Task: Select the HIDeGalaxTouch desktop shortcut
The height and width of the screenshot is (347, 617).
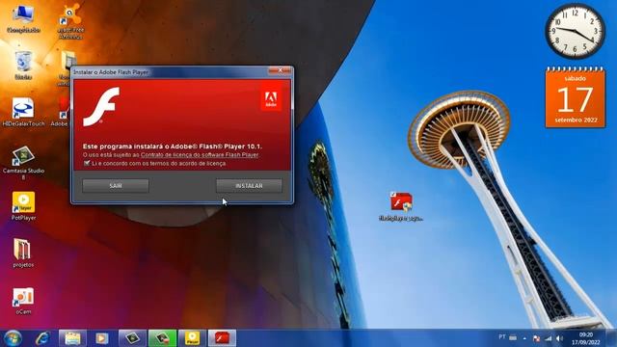Action: point(23,112)
